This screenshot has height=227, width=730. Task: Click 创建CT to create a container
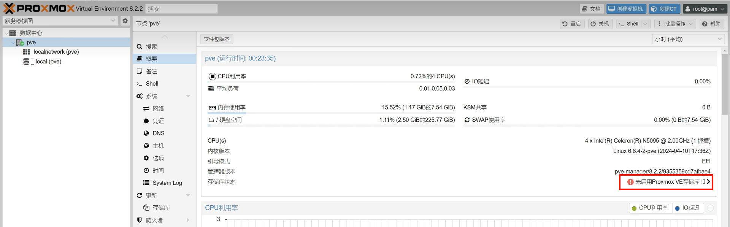click(x=664, y=9)
